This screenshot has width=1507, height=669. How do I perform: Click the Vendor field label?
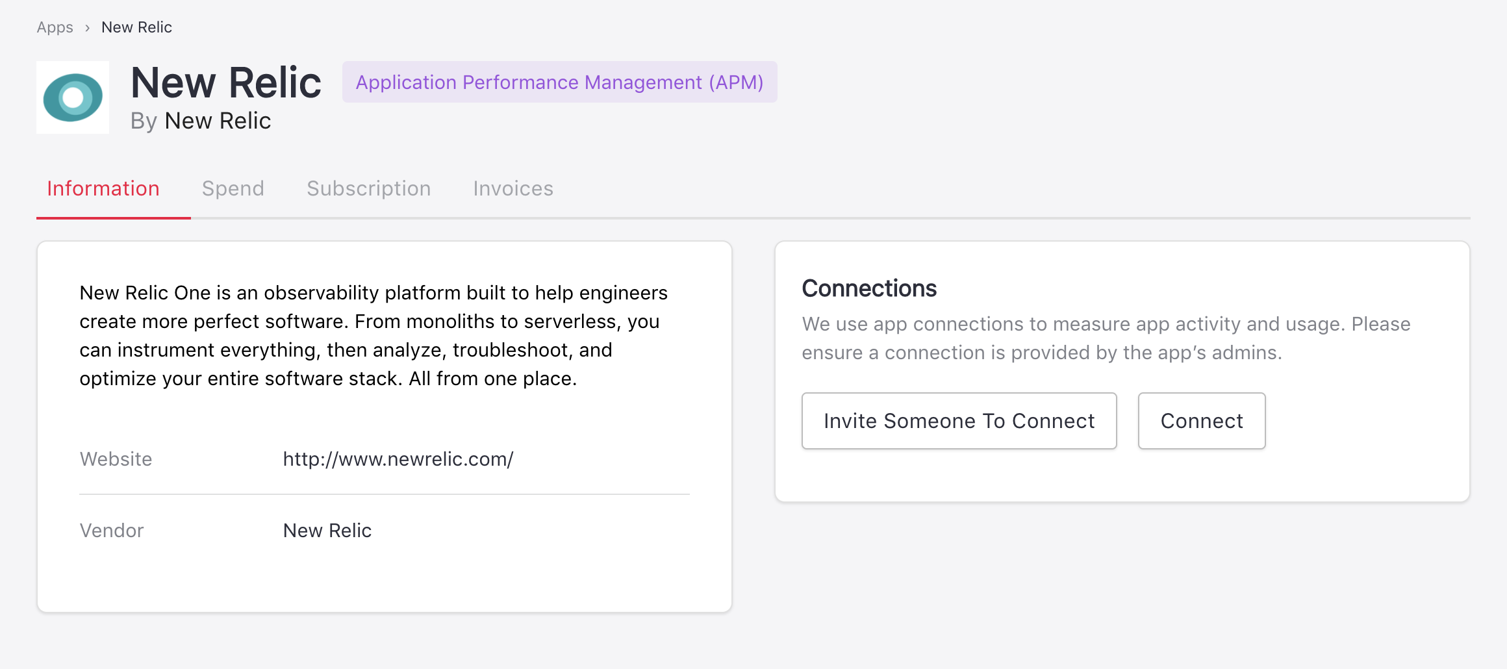click(x=111, y=531)
